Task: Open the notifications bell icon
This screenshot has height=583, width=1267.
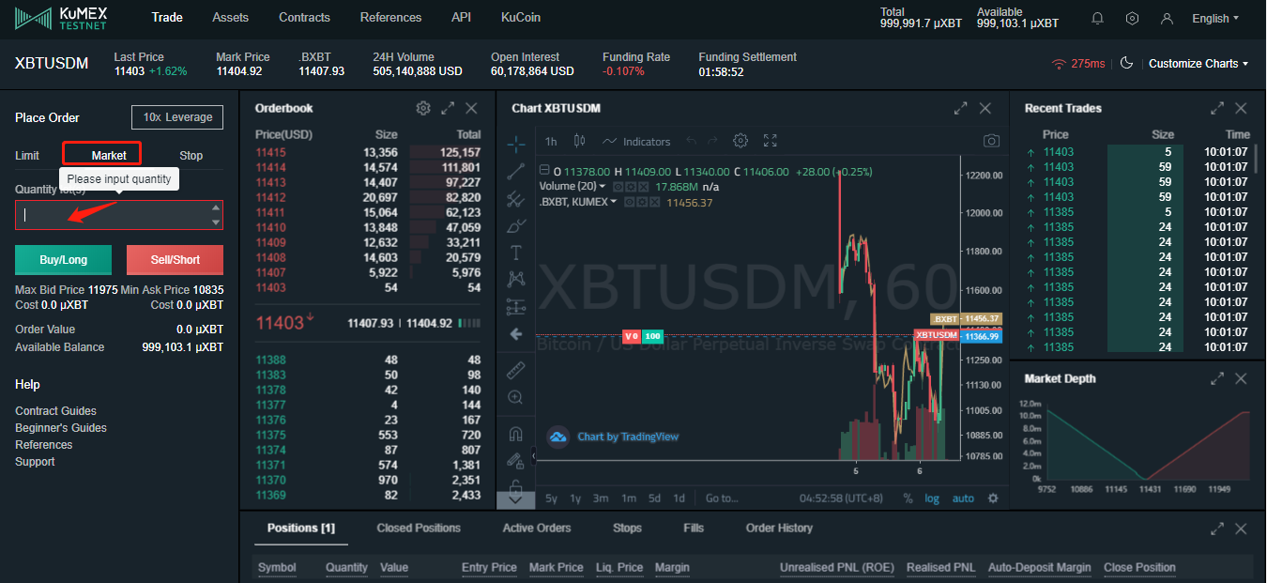Action: coord(1098,18)
